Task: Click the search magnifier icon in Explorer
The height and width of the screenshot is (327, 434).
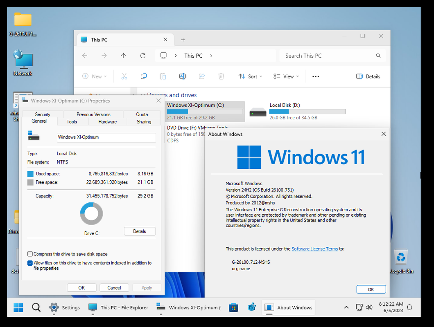Action: pyautogui.click(x=378, y=56)
